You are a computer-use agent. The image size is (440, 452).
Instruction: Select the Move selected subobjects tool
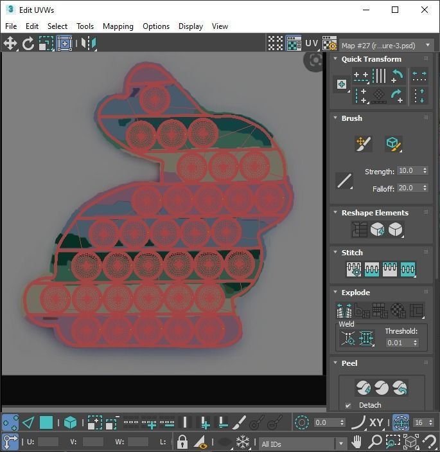tap(10, 44)
